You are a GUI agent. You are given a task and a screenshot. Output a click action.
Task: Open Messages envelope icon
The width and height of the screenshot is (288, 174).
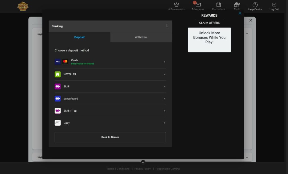coord(198,5)
